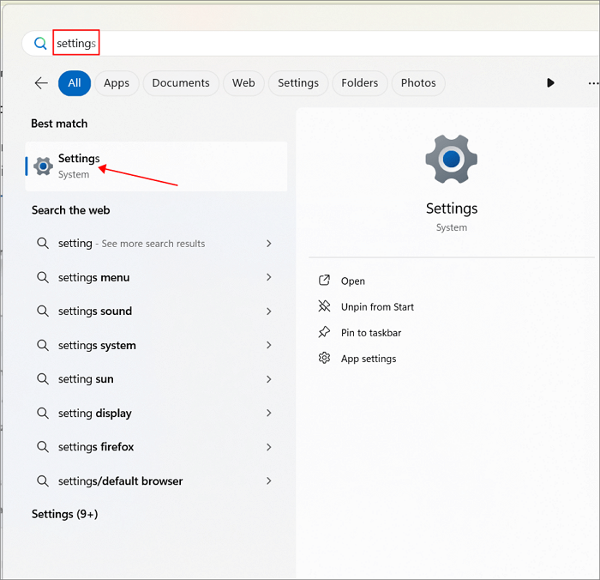Expand chevron next to 'settings menu'
Viewport: 600px width, 580px height.
point(269,277)
